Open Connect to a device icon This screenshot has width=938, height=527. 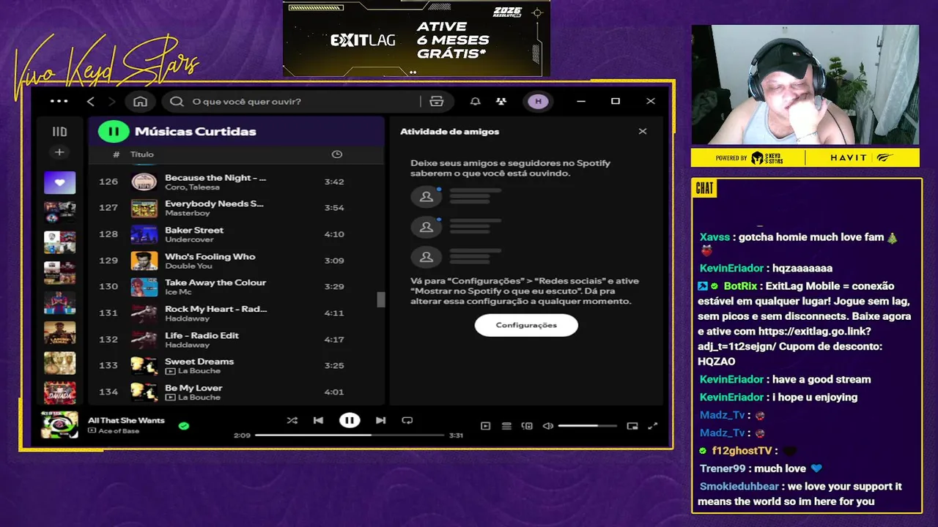[x=527, y=426]
